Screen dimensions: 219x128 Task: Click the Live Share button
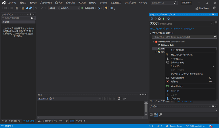(202, 8)
